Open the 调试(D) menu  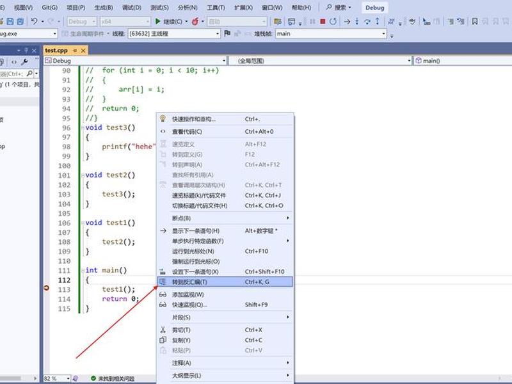132,8
